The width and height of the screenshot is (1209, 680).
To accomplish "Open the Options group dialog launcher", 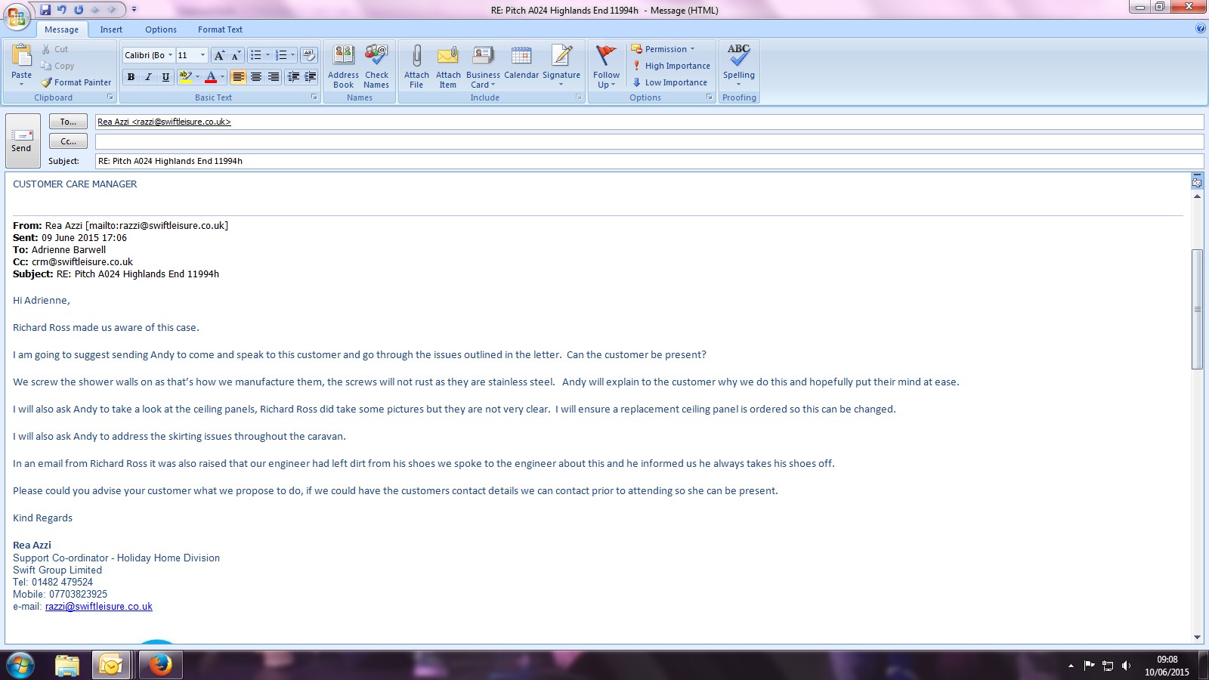I will (x=710, y=97).
